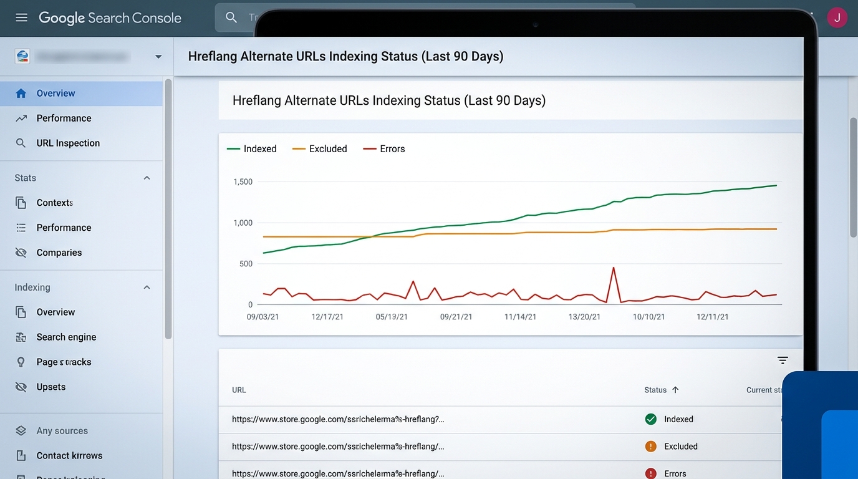Click the "12/11/21" date on the chart axis
The height and width of the screenshot is (479, 858).
[x=713, y=317]
